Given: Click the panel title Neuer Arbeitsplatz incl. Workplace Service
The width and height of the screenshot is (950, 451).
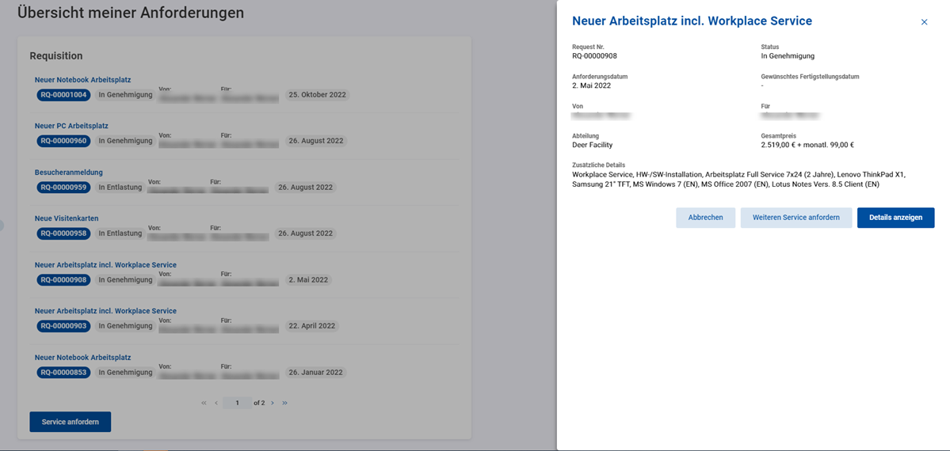Looking at the screenshot, I should pyautogui.click(x=692, y=21).
